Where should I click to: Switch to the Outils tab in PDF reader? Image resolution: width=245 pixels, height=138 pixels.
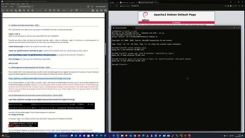[12, 7]
